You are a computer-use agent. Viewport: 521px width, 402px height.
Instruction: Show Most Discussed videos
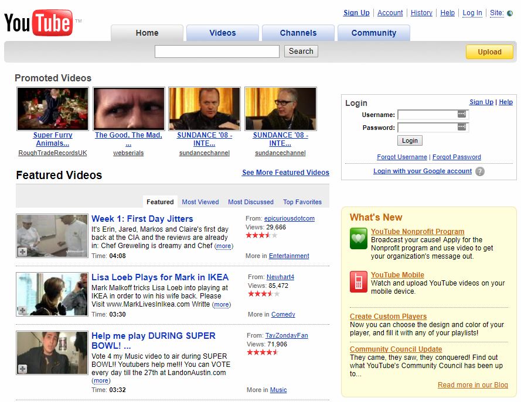[250, 202]
